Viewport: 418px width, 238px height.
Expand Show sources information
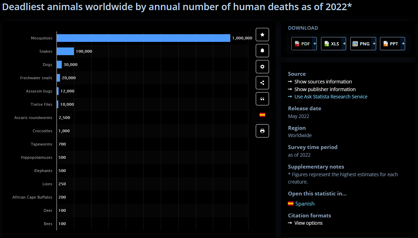[x=323, y=82]
